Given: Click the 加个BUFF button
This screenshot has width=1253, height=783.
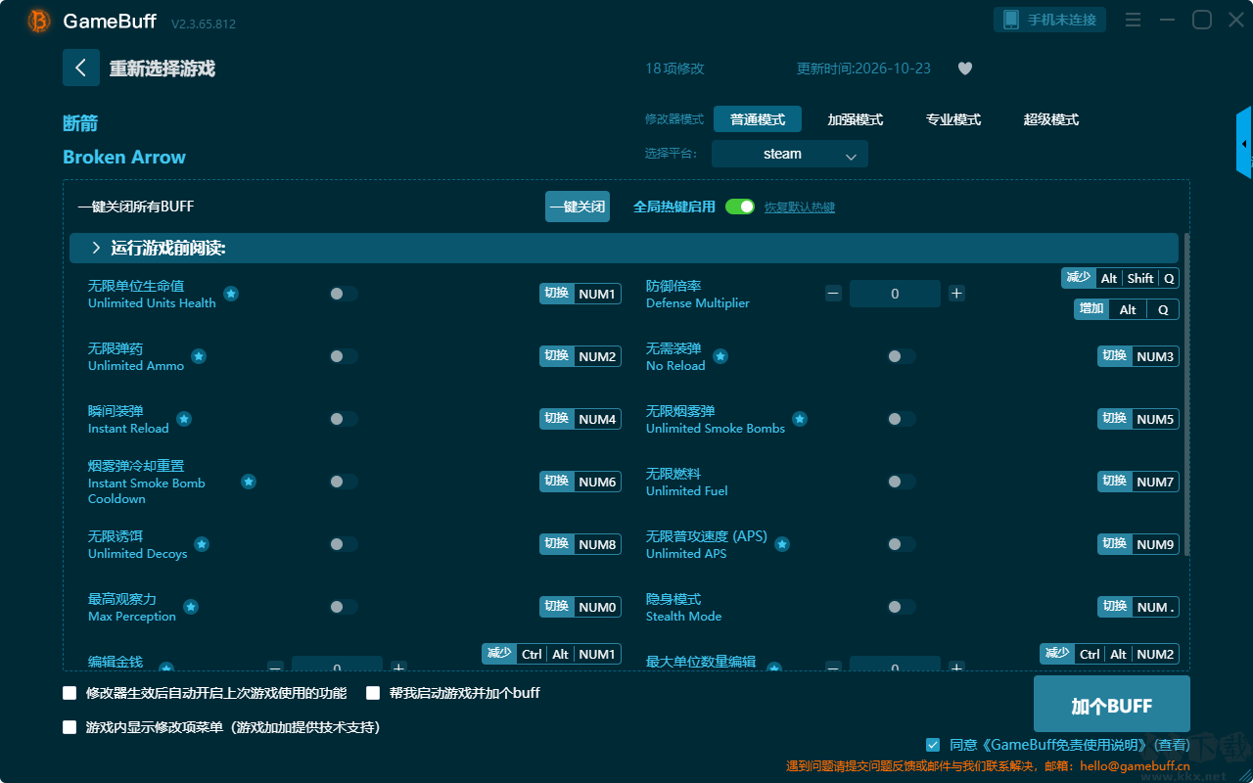Looking at the screenshot, I should tap(1112, 705).
